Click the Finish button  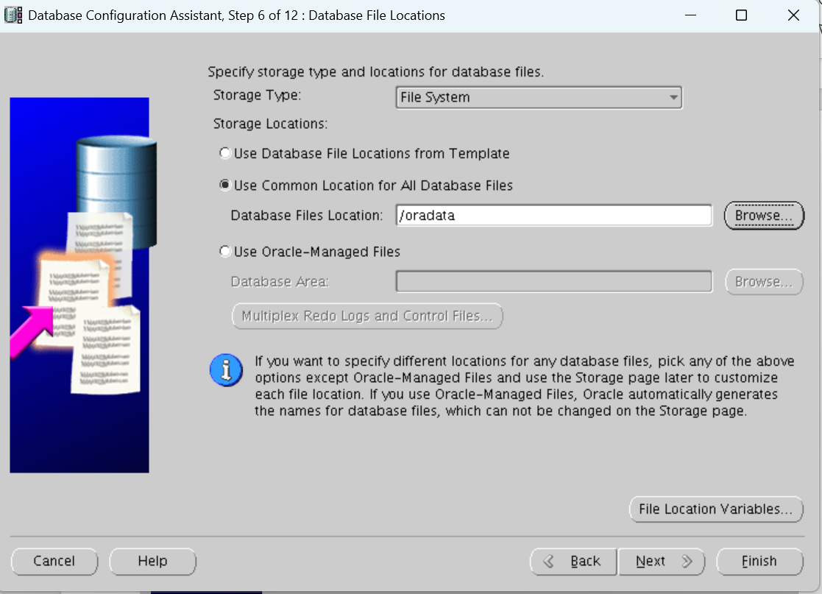point(759,561)
